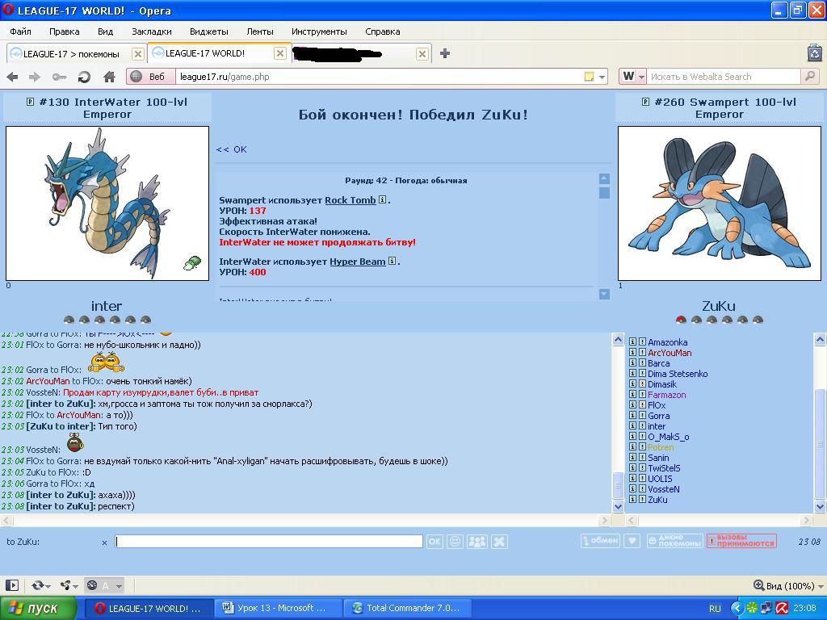Open the Файл menu
This screenshot has width=827, height=620.
click(x=20, y=31)
